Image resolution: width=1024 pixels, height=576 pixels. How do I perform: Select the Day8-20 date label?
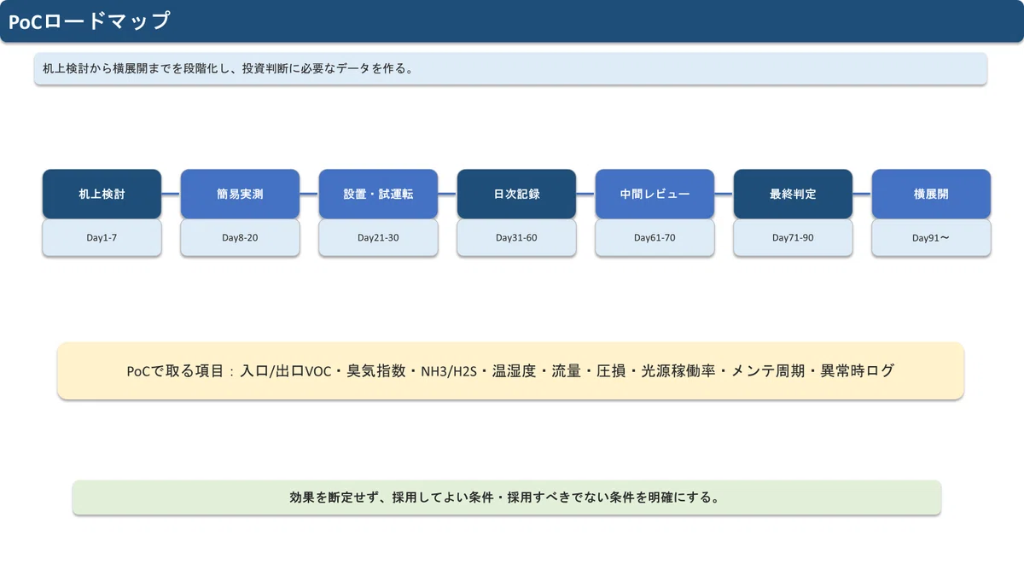point(240,237)
